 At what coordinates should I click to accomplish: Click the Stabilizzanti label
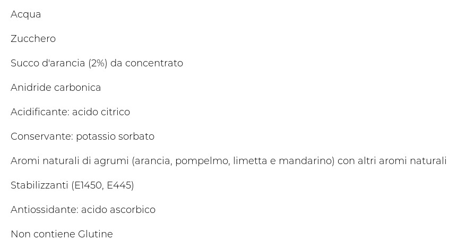point(39,185)
